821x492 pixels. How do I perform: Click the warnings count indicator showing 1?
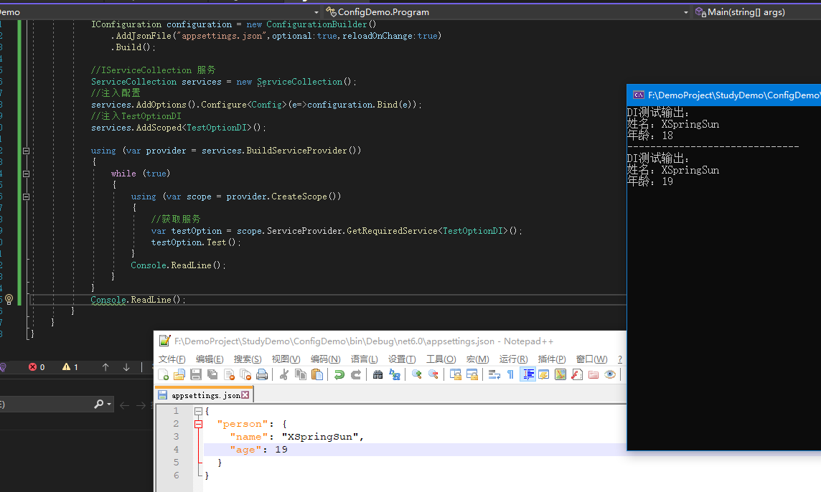coord(70,367)
